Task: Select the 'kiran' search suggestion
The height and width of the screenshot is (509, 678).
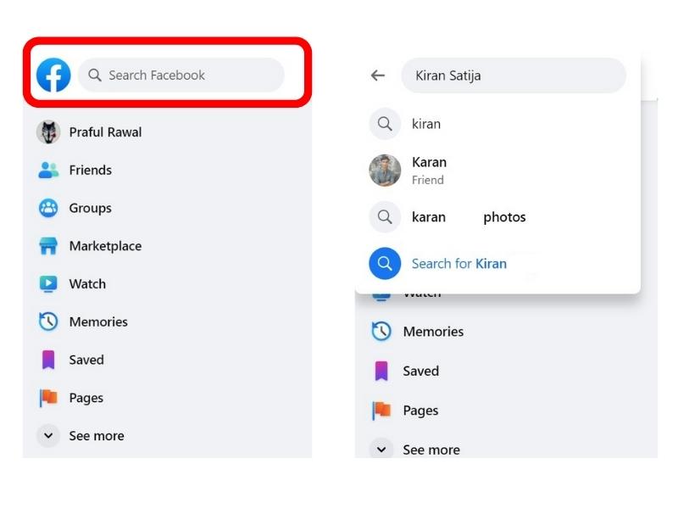Action: [x=426, y=124]
